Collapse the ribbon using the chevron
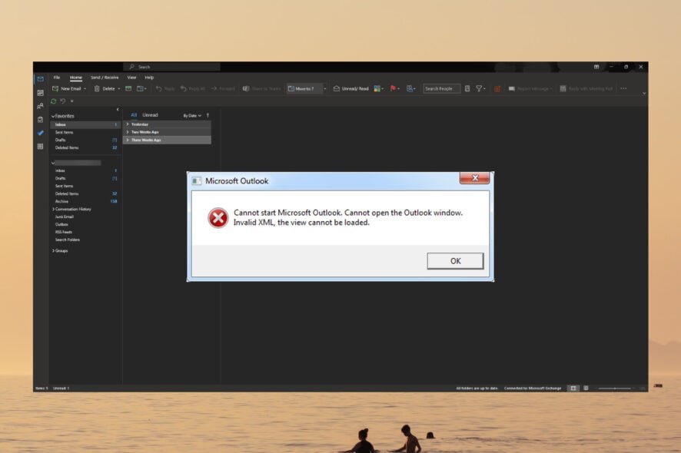Image resolution: width=681 pixels, height=453 pixels. (643, 94)
